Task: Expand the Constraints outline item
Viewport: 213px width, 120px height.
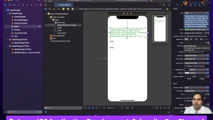Action: point(53,33)
